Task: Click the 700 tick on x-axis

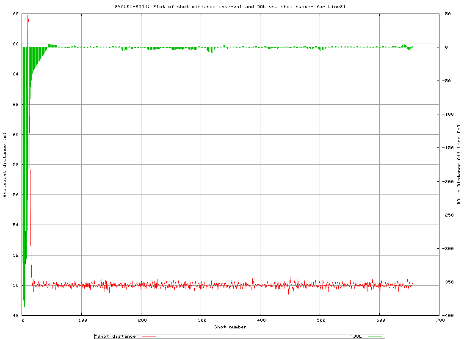Action: pyautogui.click(x=440, y=321)
